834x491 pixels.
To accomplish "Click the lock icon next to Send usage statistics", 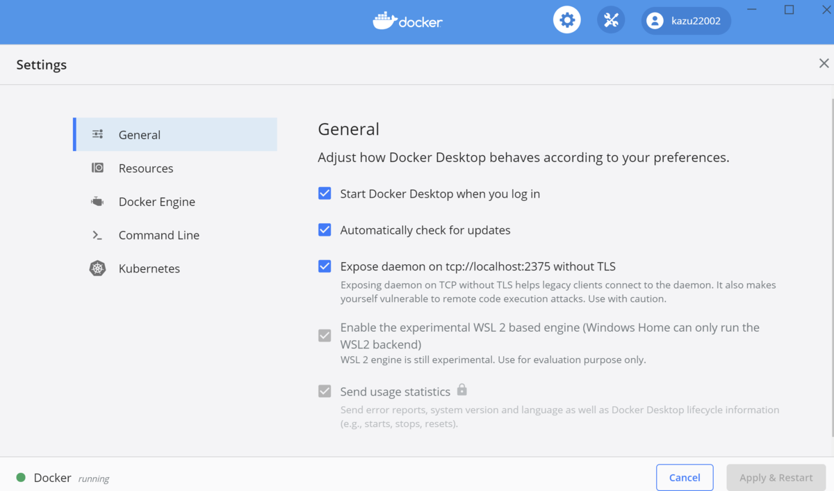I will point(462,389).
